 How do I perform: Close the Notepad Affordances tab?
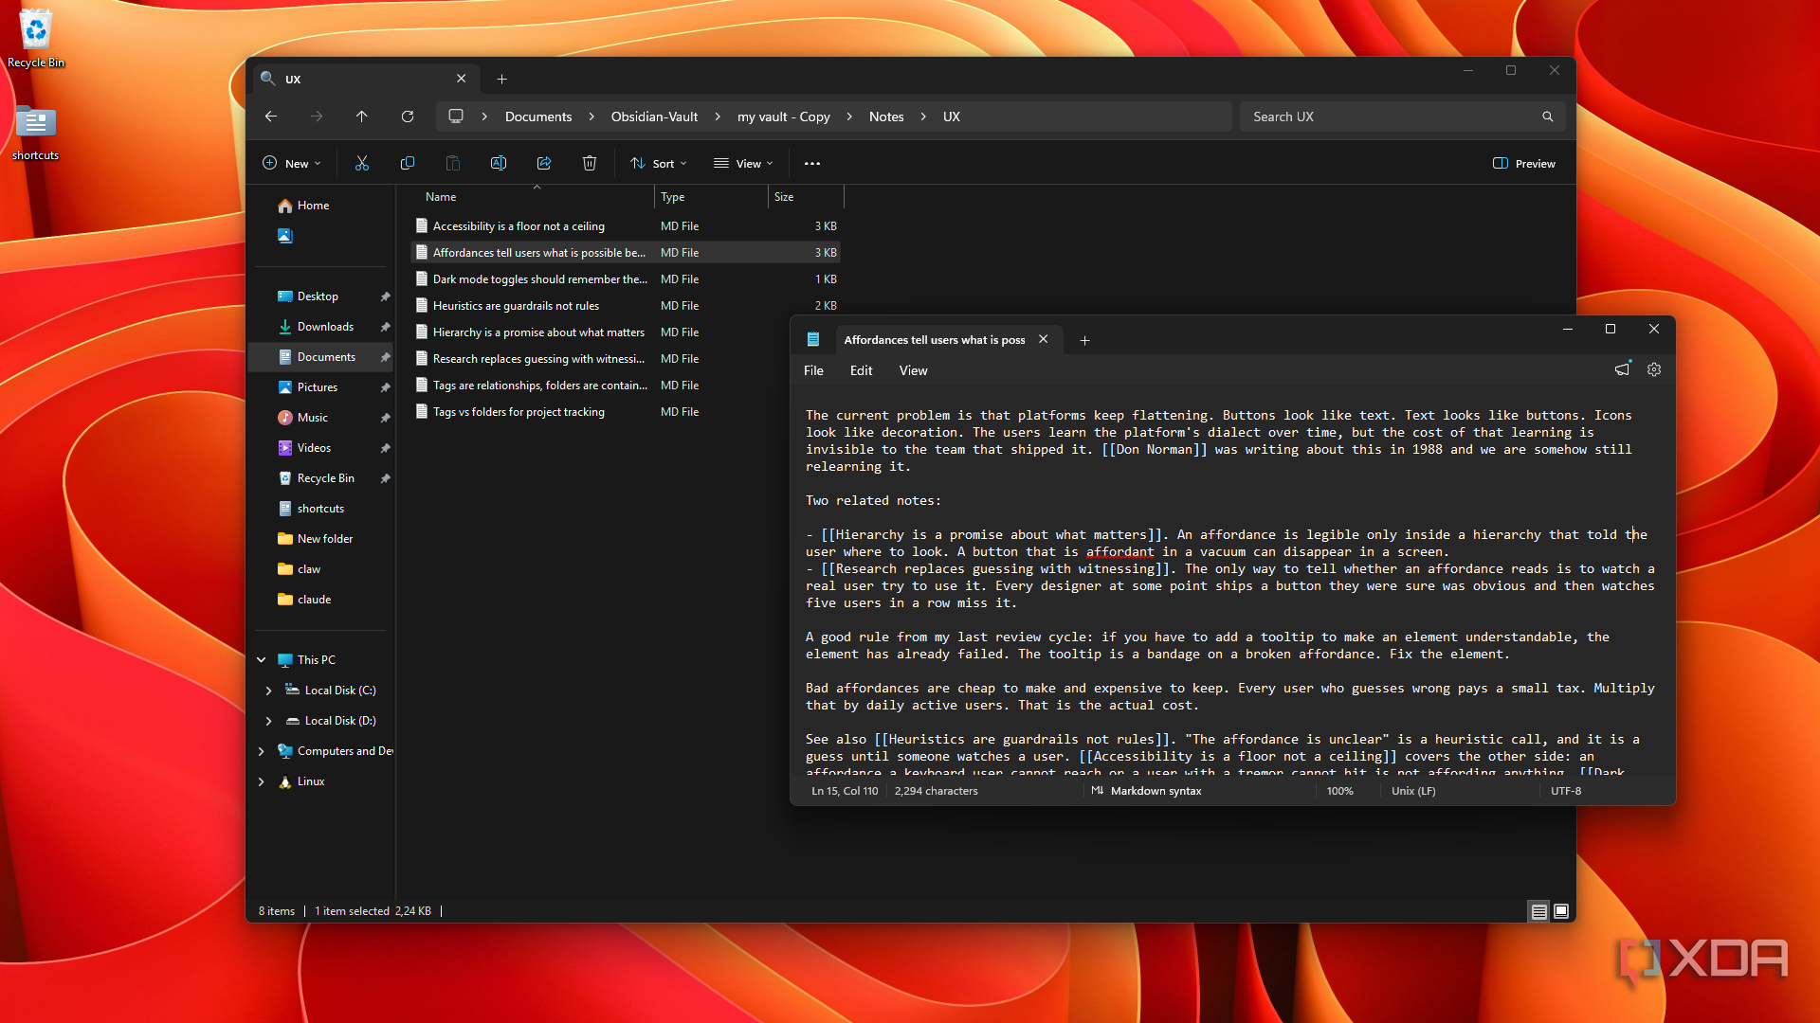coord(1044,339)
